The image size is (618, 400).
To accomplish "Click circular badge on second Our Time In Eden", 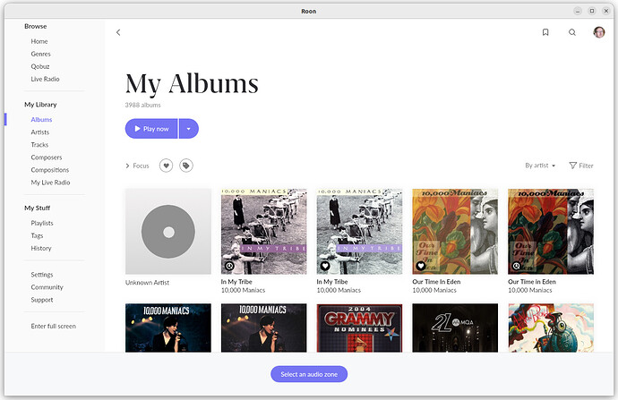I will 516,266.
